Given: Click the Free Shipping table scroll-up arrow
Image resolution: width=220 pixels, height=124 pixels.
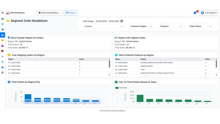Looking at the screenshot, I should pyautogui.click(x=109, y=59).
